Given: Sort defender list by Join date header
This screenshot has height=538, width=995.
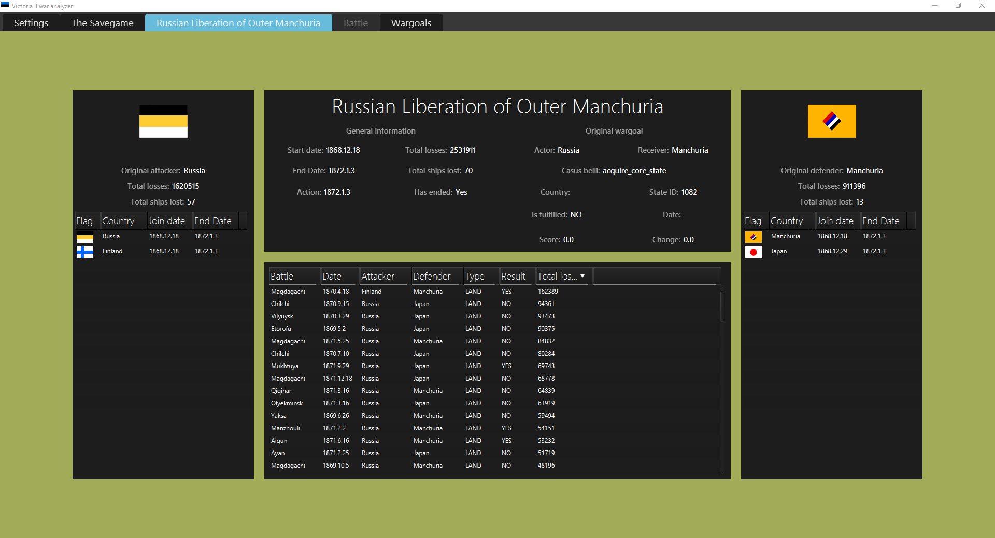Looking at the screenshot, I should [838, 221].
